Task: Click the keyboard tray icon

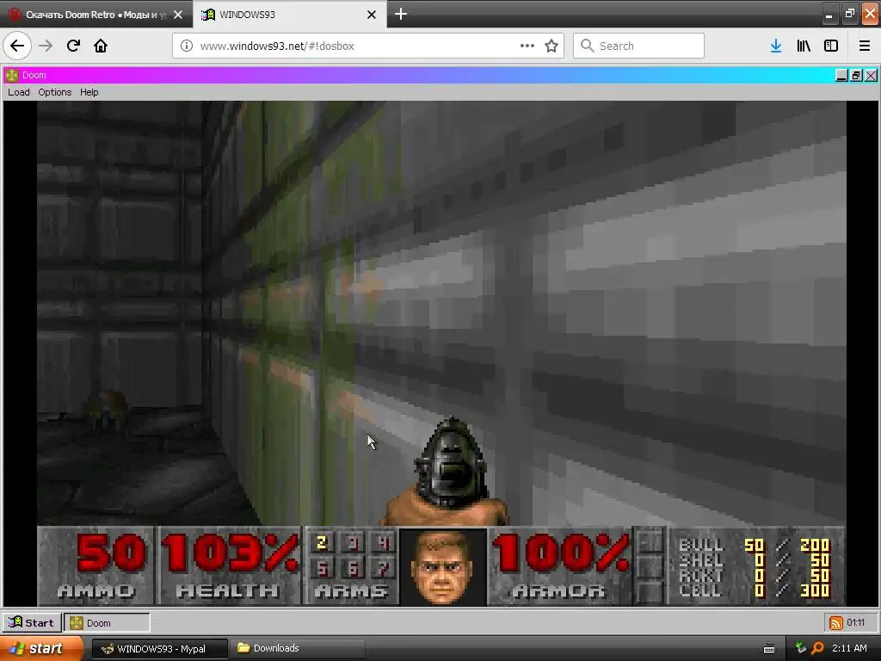Action: [x=769, y=649]
